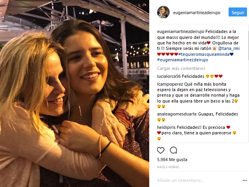249x187 pixels.
Task: Open the caption author name eugeniamartinezdeirujo
Action: tap(181, 31)
